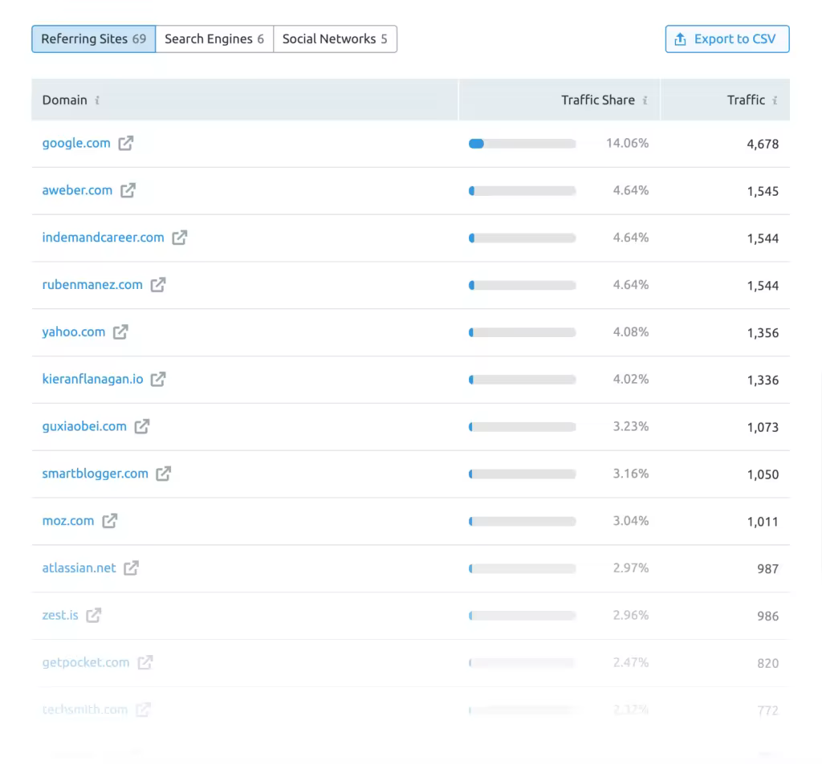Open external link icon next to guxiaobei.com

tap(142, 426)
